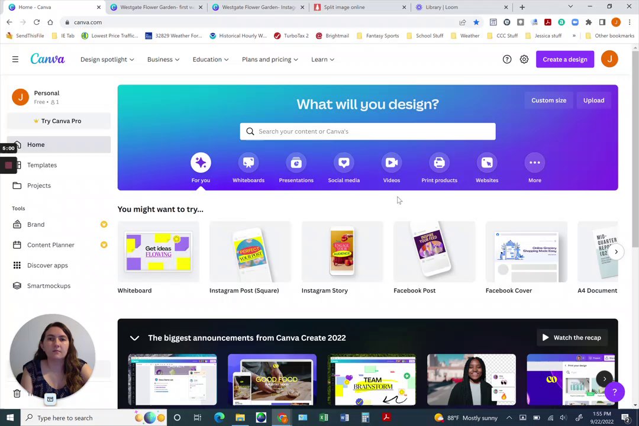Select the Social media category icon

[x=344, y=163]
